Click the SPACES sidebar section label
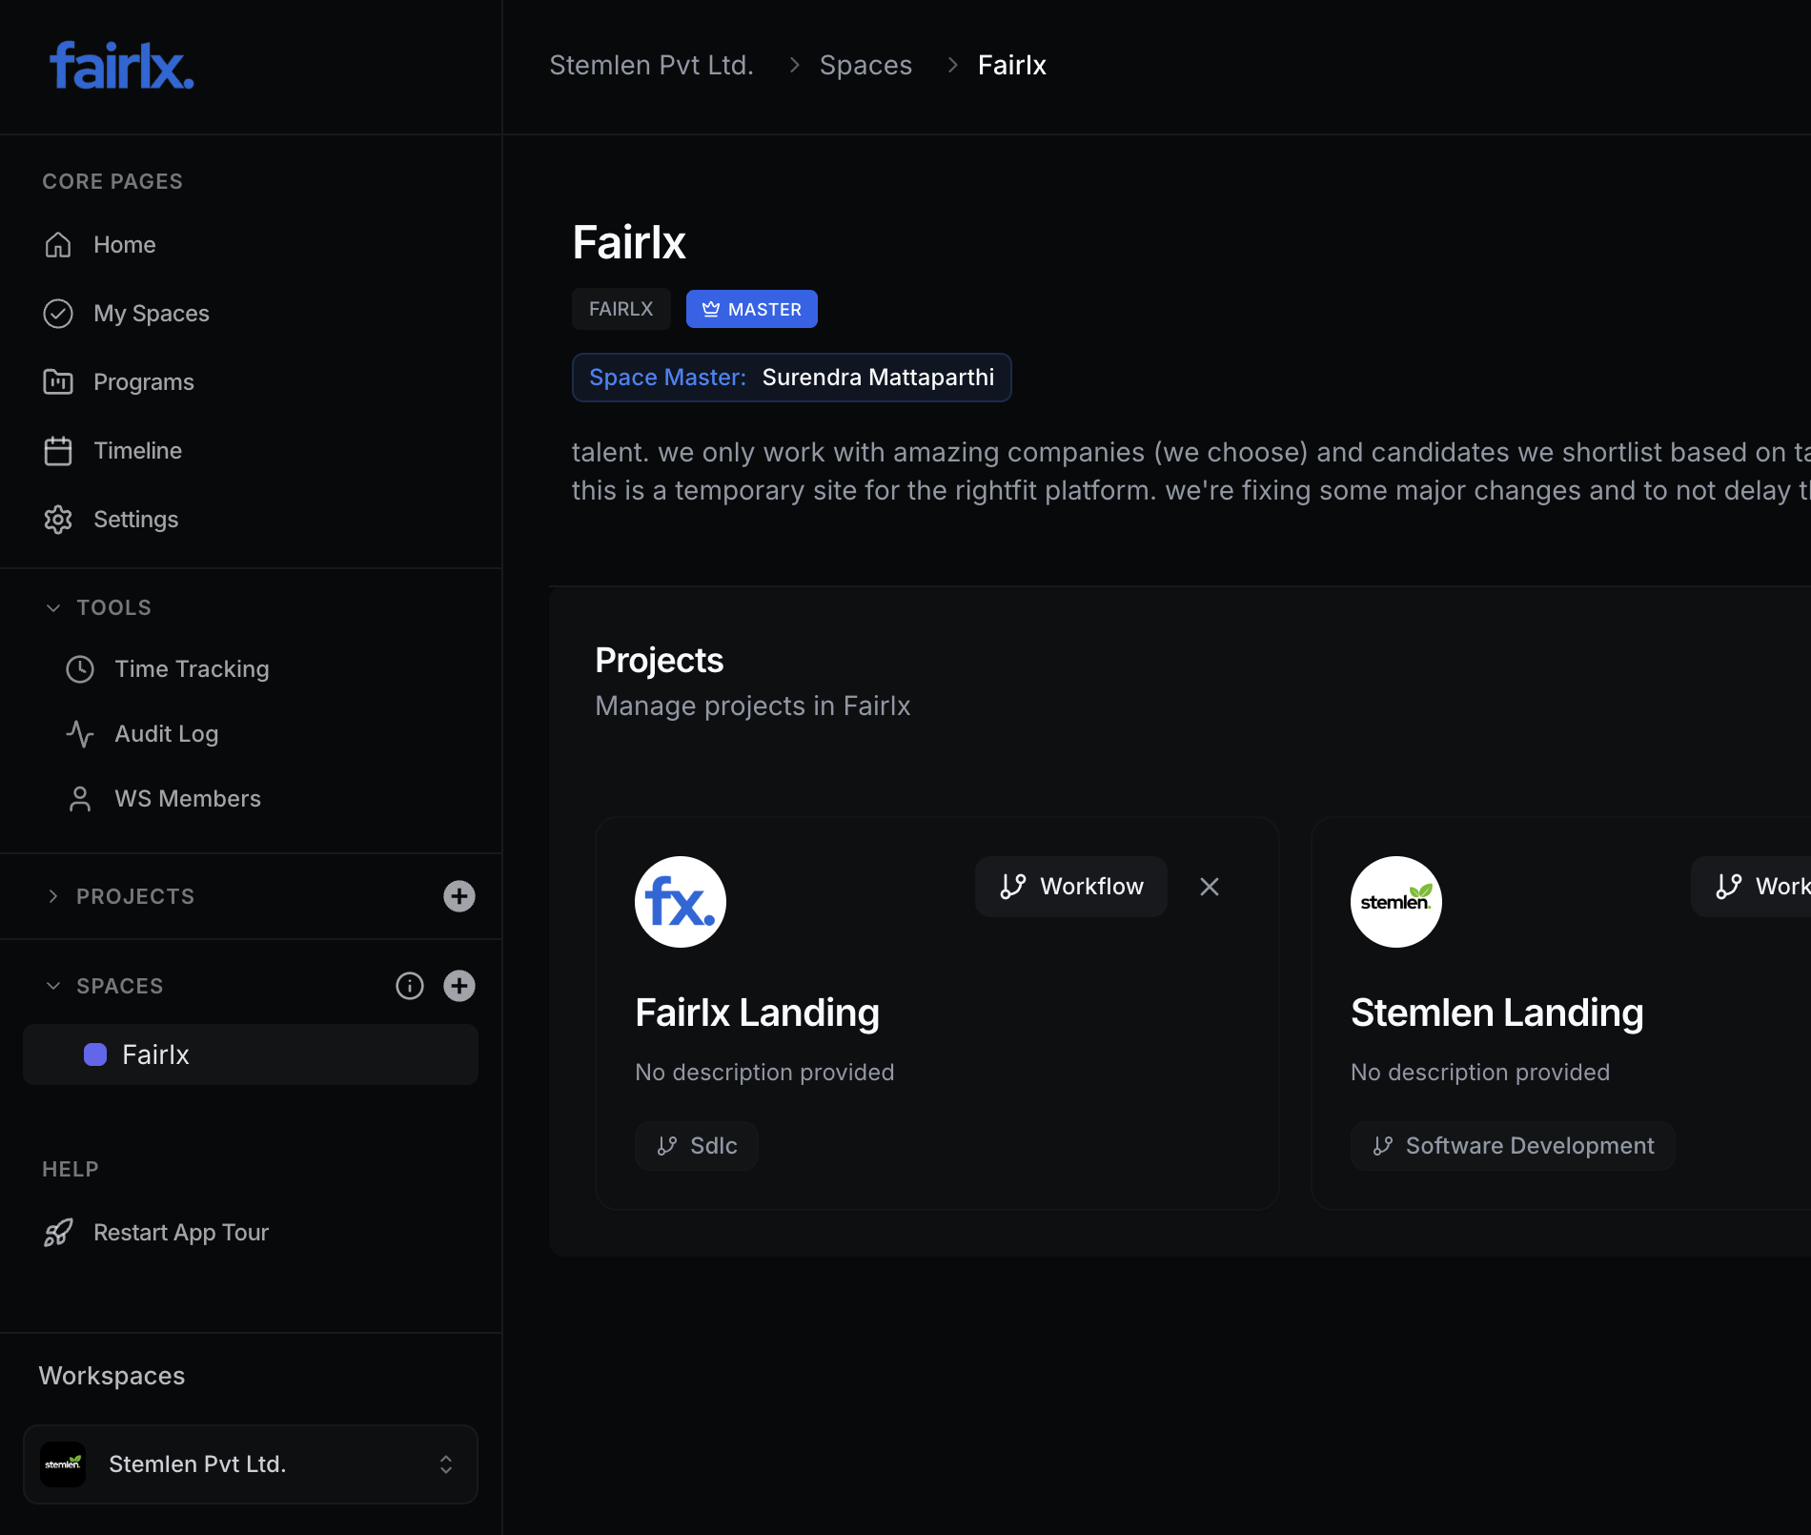 click(x=120, y=986)
